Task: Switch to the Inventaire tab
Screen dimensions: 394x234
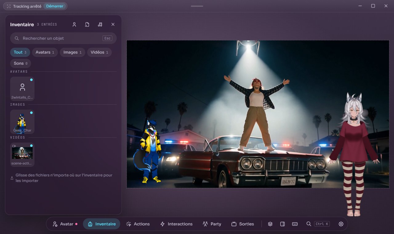Action: (x=102, y=224)
